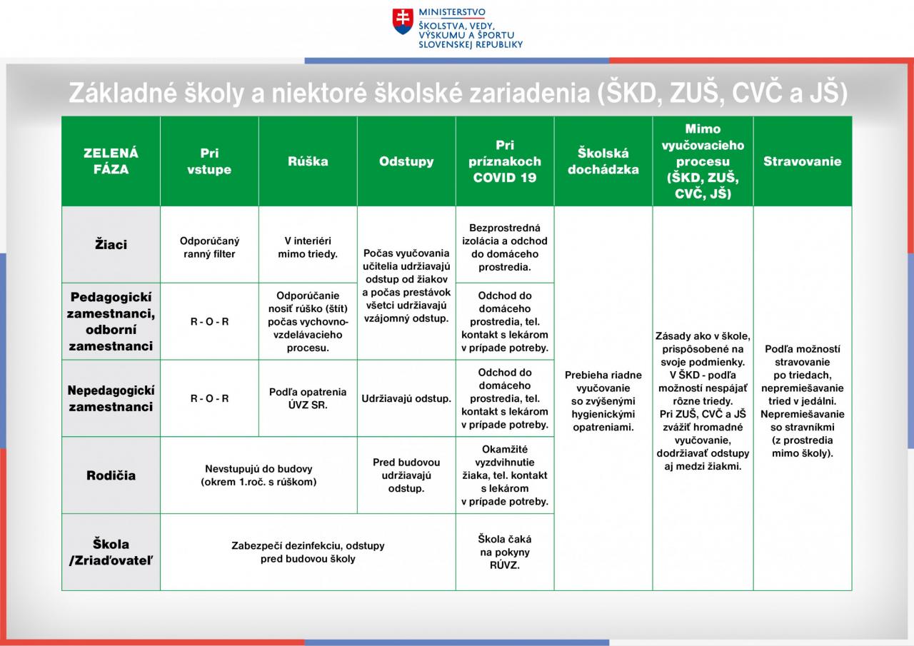Click the Odporúčaný ranný filter cell
914x646 pixels.
point(209,247)
